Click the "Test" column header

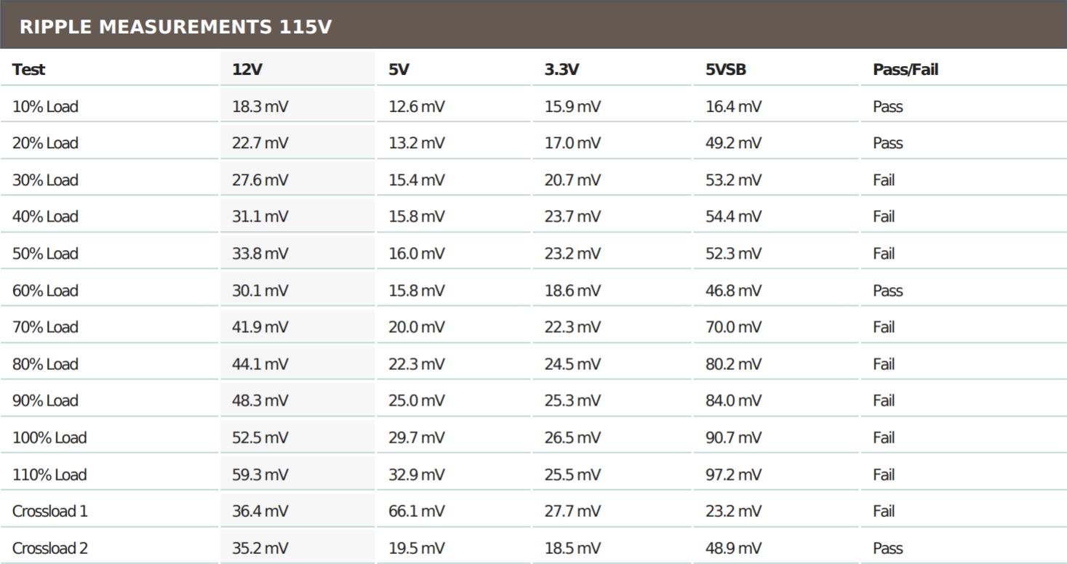point(28,70)
